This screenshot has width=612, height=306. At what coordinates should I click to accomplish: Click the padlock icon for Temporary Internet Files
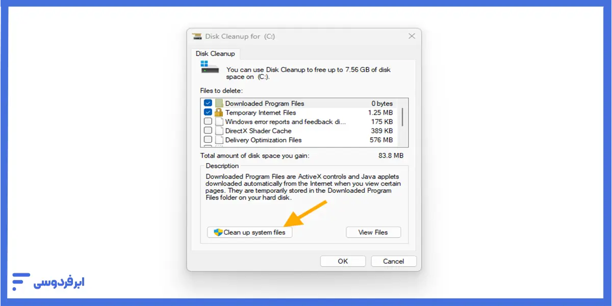click(x=219, y=112)
